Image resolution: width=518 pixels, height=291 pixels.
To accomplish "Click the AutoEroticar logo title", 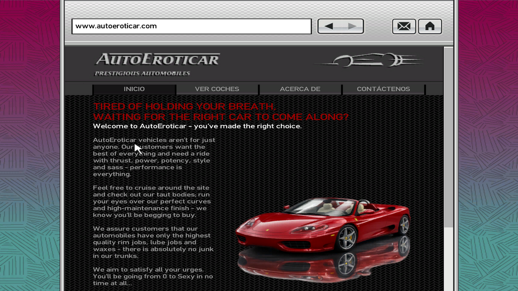I will [x=158, y=60].
